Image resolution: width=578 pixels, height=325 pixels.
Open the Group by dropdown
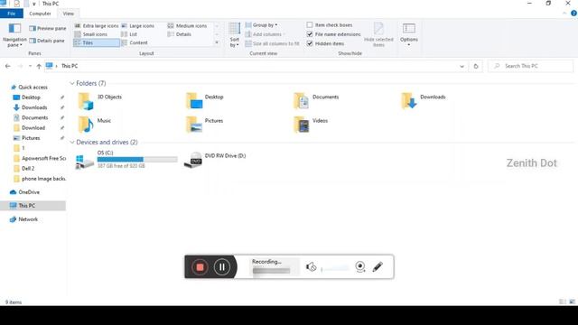tap(262, 24)
